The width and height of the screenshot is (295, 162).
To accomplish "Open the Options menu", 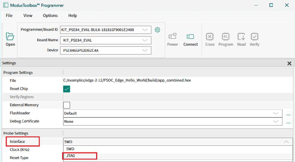I will click(x=50, y=15).
